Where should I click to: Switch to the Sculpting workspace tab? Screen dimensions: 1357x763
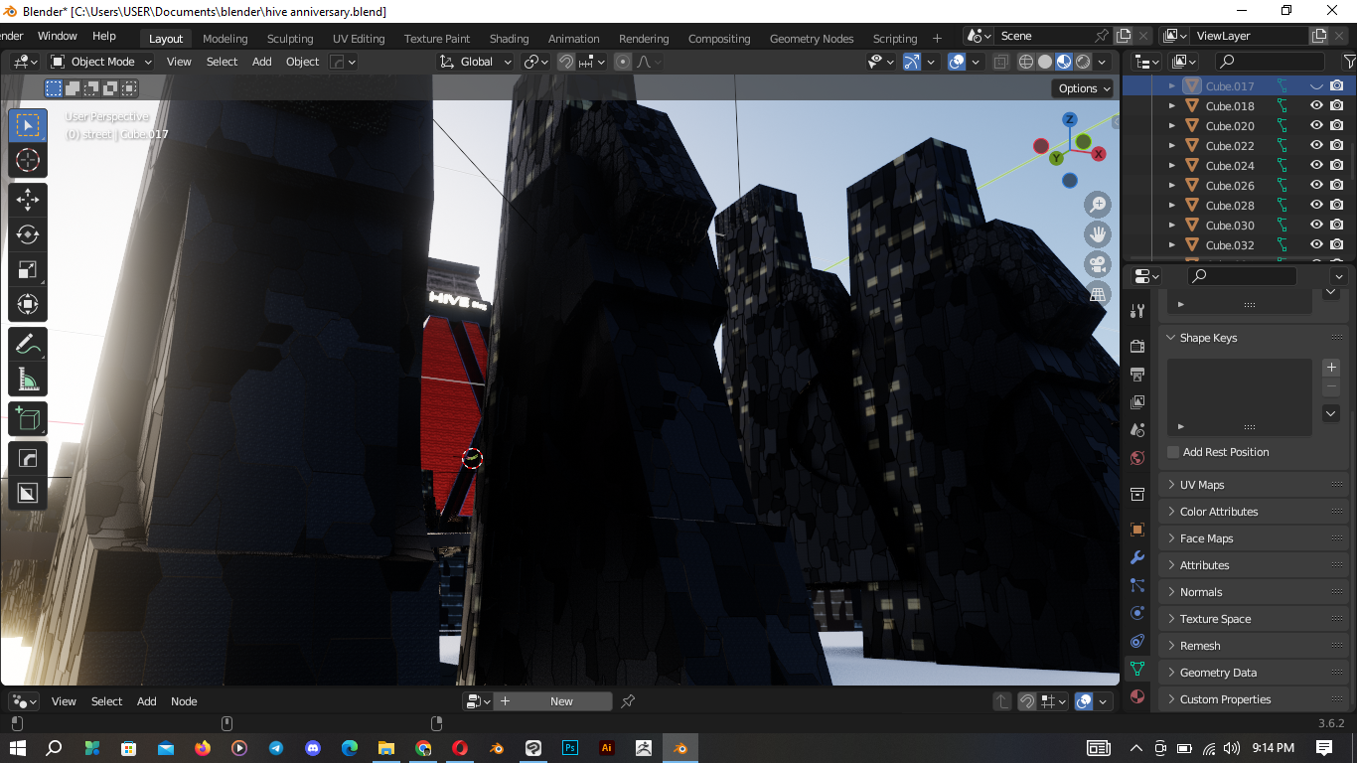tap(290, 39)
